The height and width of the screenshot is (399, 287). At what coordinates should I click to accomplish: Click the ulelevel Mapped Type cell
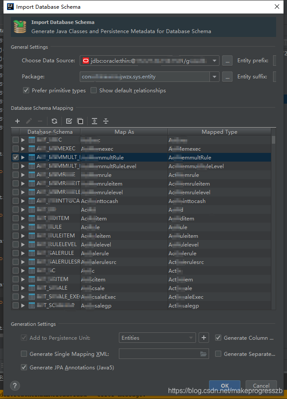[219, 244]
